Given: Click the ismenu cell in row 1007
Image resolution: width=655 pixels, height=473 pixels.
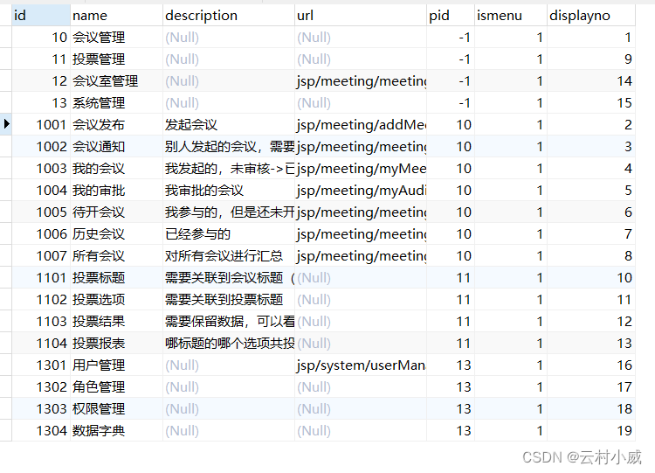Looking at the screenshot, I should (511, 255).
